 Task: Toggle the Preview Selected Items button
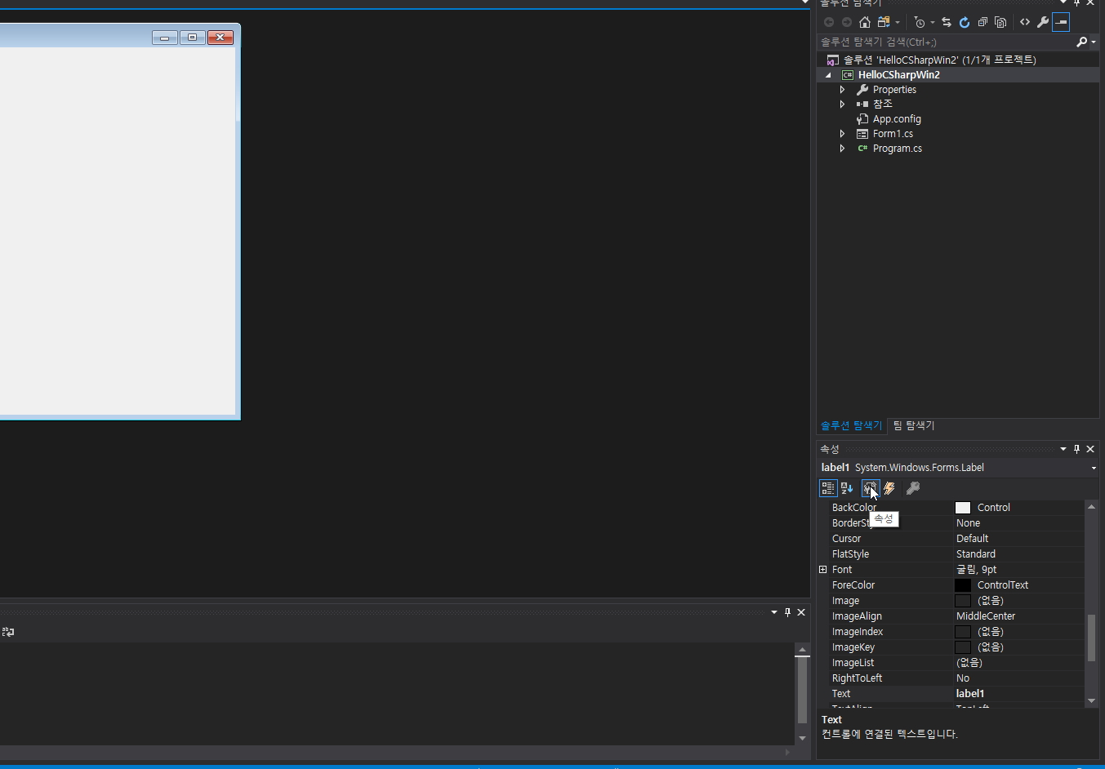pos(1061,23)
